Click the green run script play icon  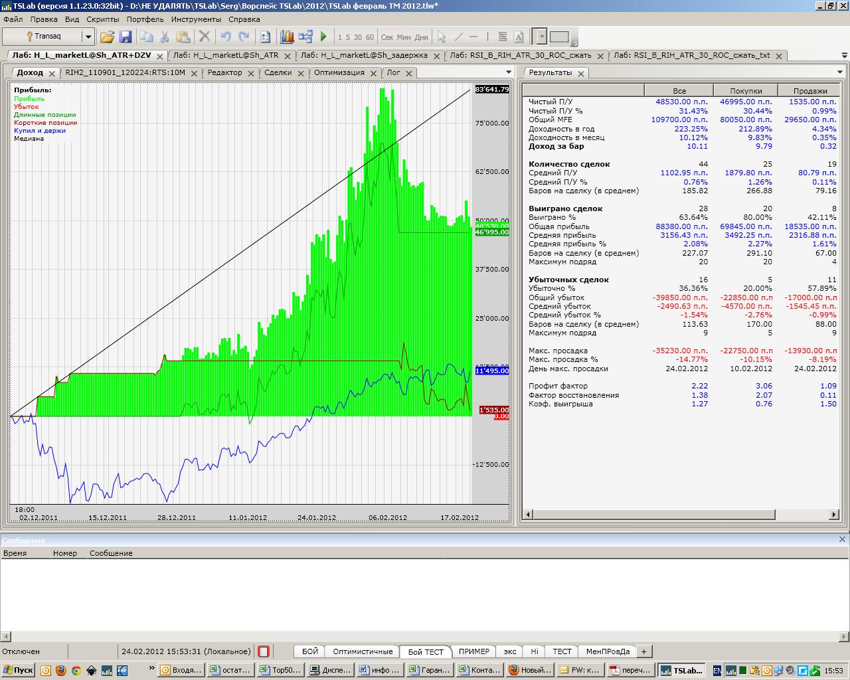tap(323, 37)
